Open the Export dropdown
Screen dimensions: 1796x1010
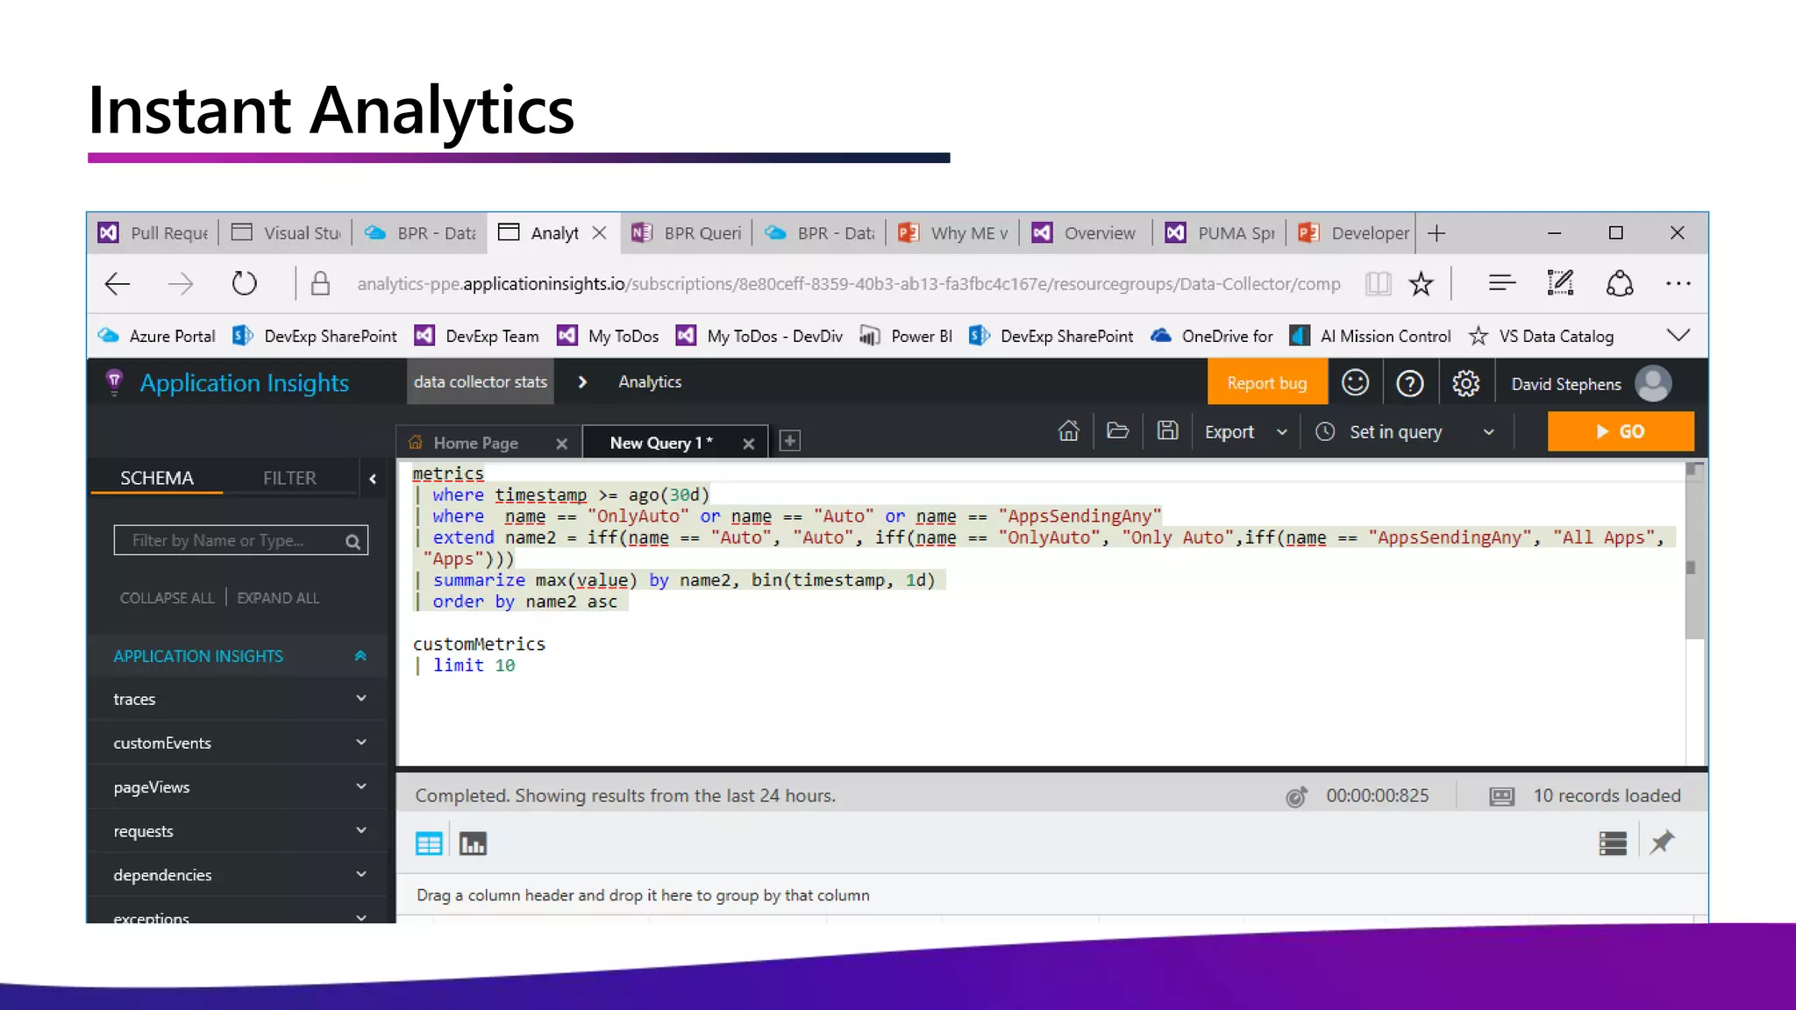(1245, 431)
